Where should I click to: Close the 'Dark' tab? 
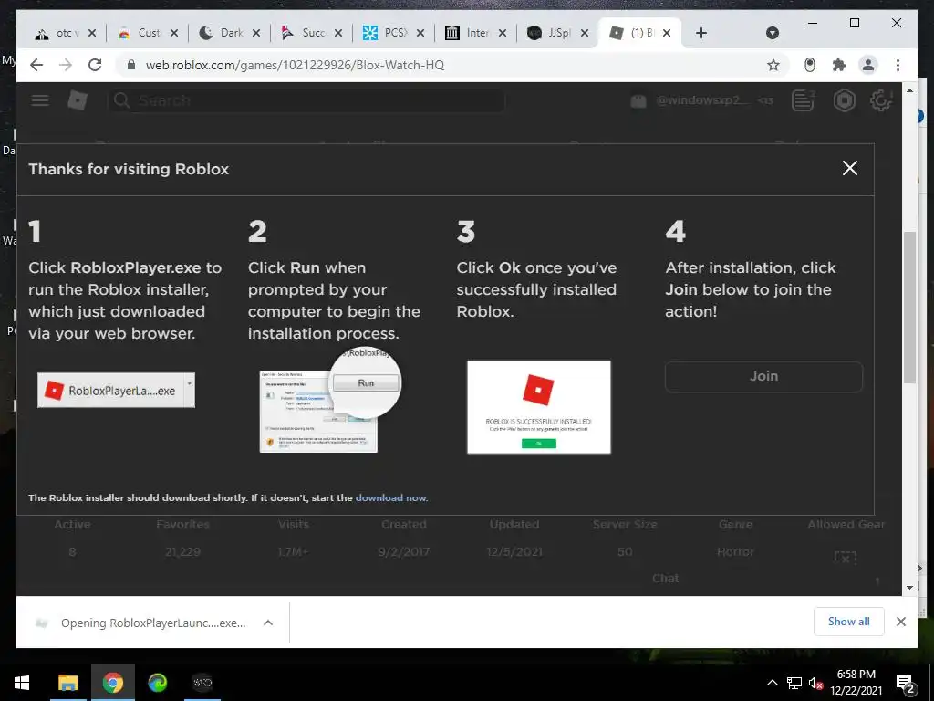(256, 34)
